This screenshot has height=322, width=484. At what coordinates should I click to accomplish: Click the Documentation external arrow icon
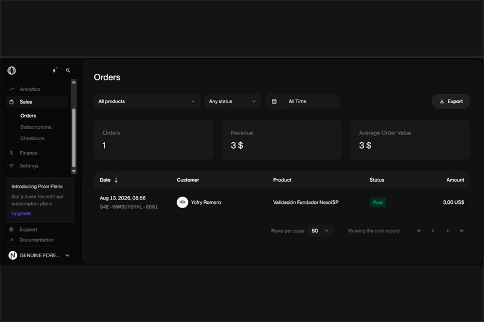(11, 240)
